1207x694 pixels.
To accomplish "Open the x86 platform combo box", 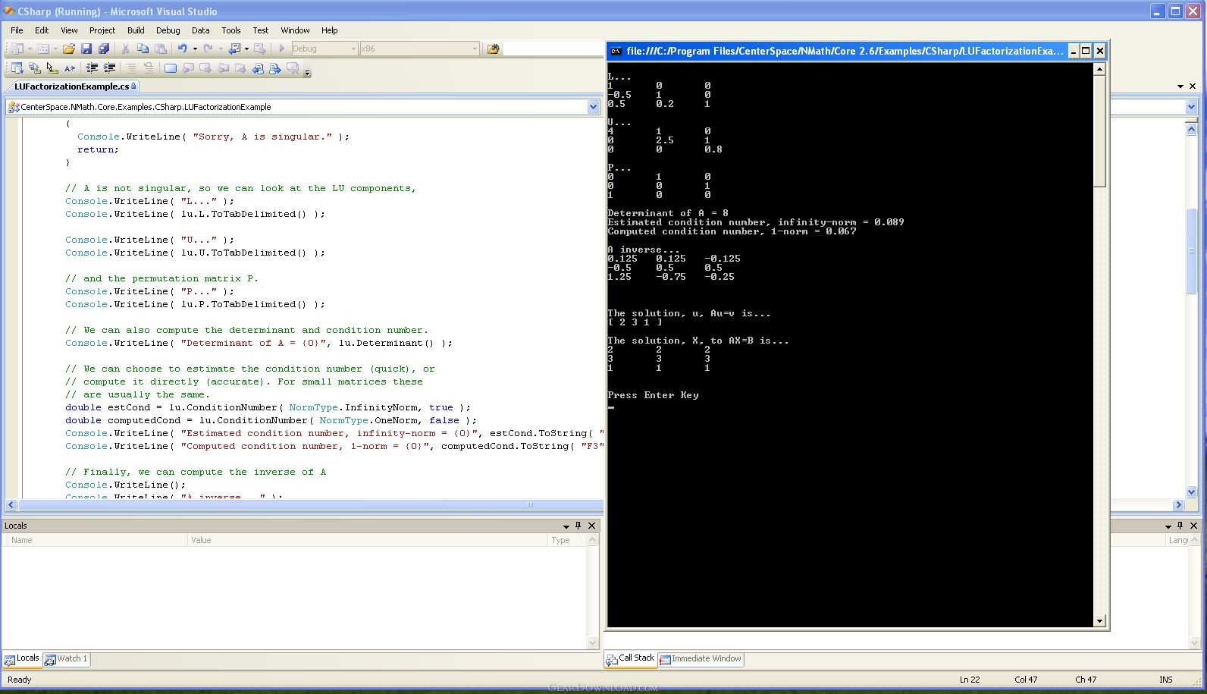I will (419, 49).
